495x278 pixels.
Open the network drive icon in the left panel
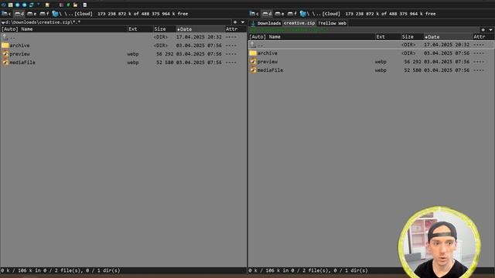(56, 14)
